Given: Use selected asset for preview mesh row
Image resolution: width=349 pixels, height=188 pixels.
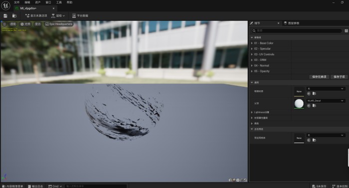Looking at the screenshot, I should 309,140.
